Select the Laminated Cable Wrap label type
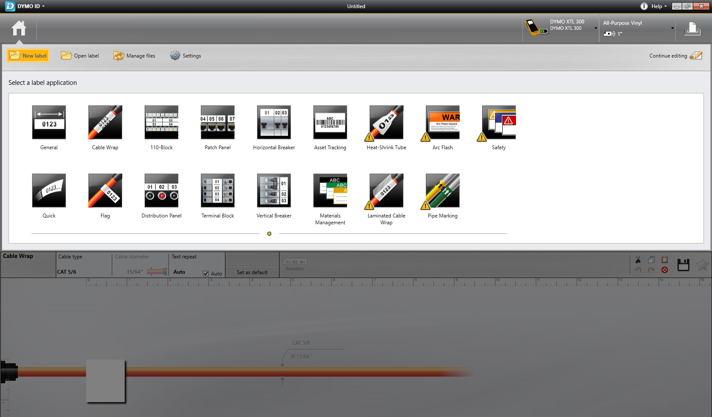Viewport: 712px width, 417px height. click(x=386, y=191)
